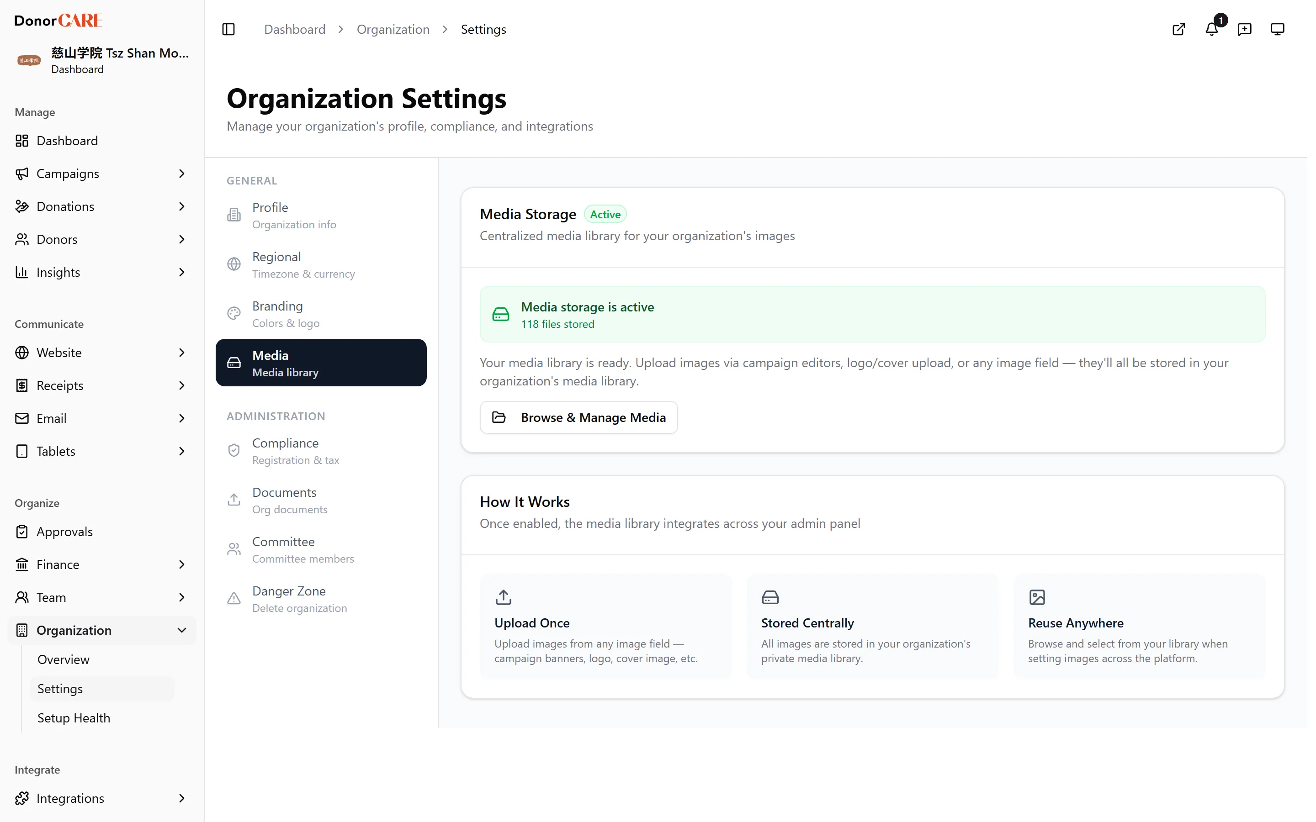The height and width of the screenshot is (822, 1316).
Task: Toggle the sidebar panel icon
Action: pos(228,29)
